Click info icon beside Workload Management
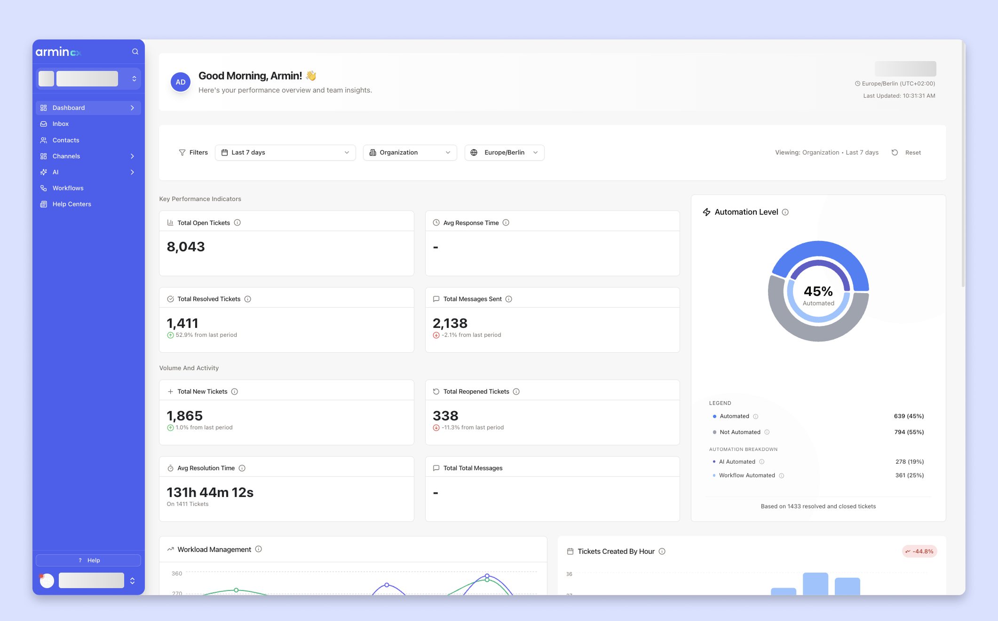 pos(259,549)
